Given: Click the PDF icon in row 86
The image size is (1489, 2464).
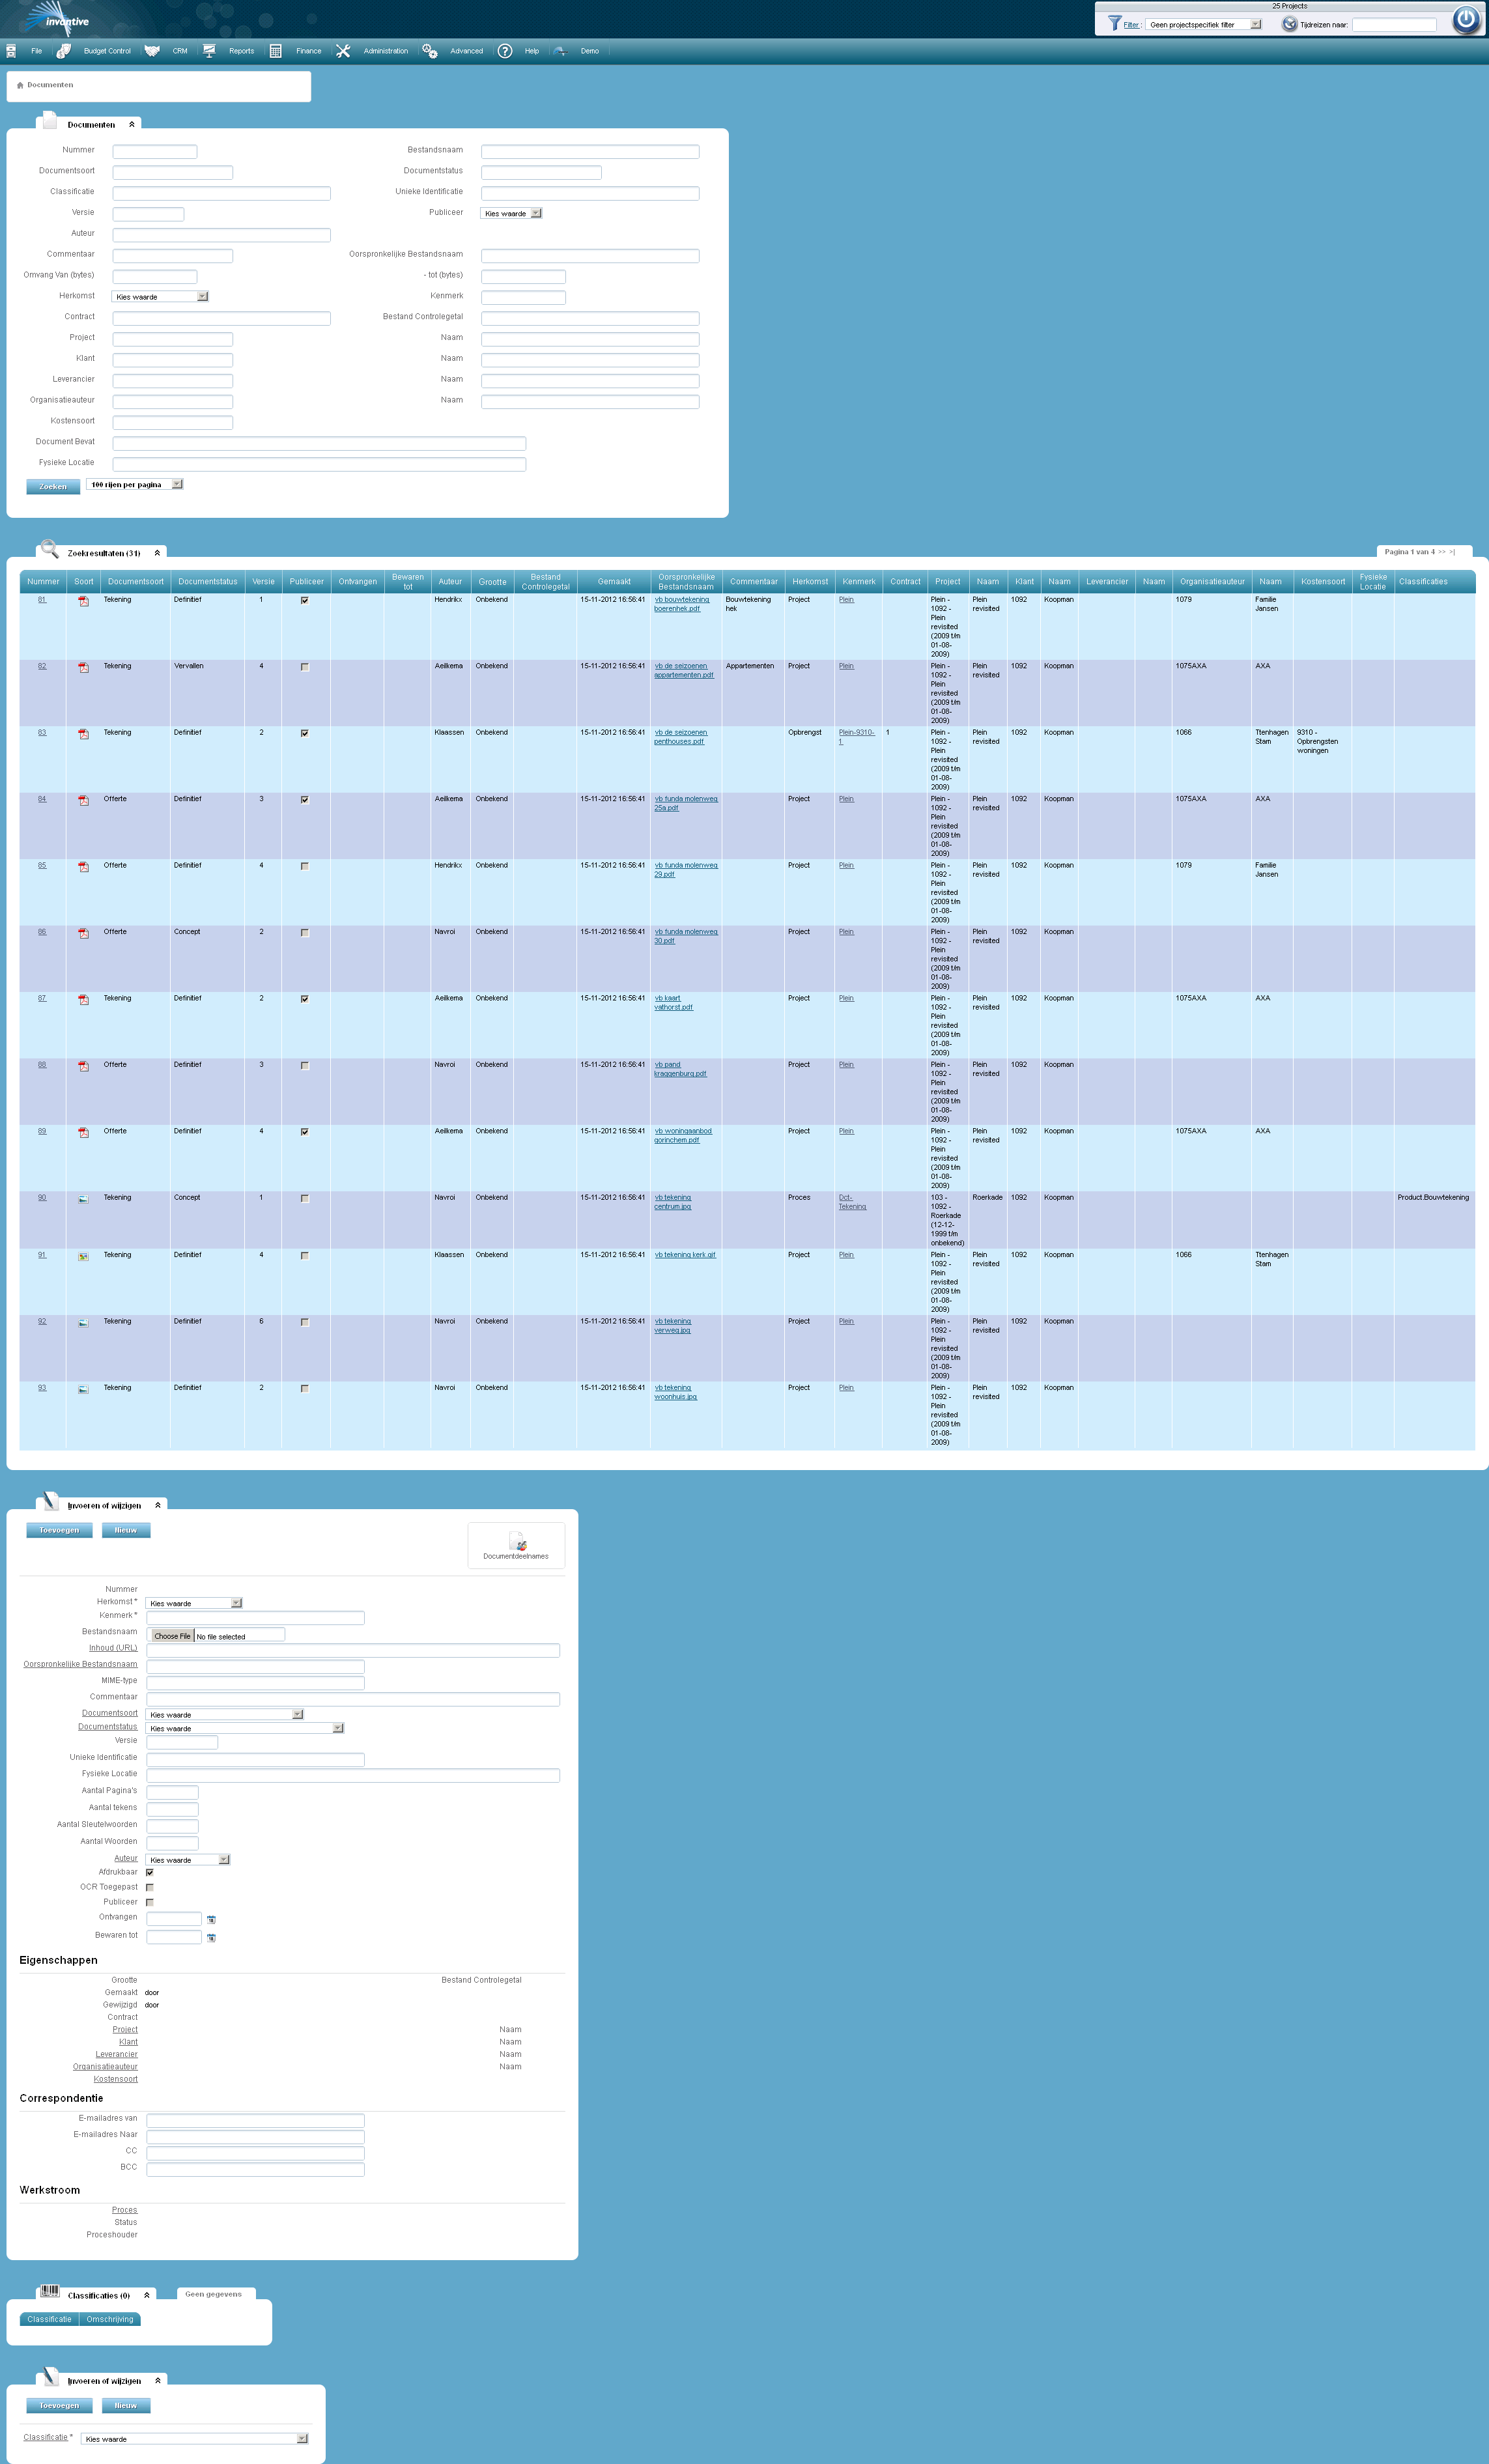Looking at the screenshot, I should tap(84, 933).
